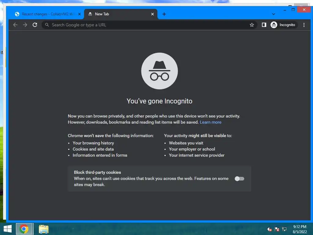Expand the tab search chevron
Image resolution: width=313 pixels, height=235 pixels.
[274, 14]
